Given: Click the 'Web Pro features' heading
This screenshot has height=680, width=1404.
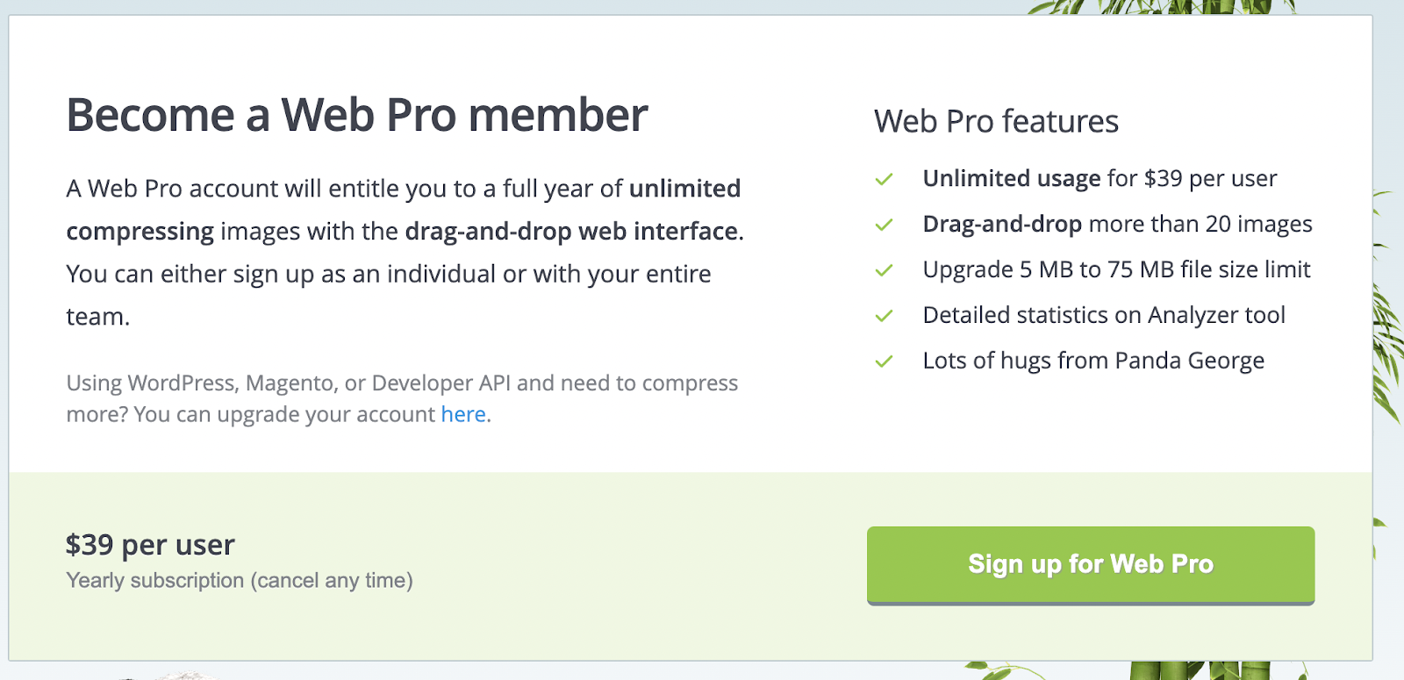Looking at the screenshot, I should click(x=996, y=121).
